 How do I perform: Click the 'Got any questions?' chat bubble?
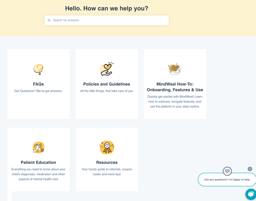[x=227, y=180]
